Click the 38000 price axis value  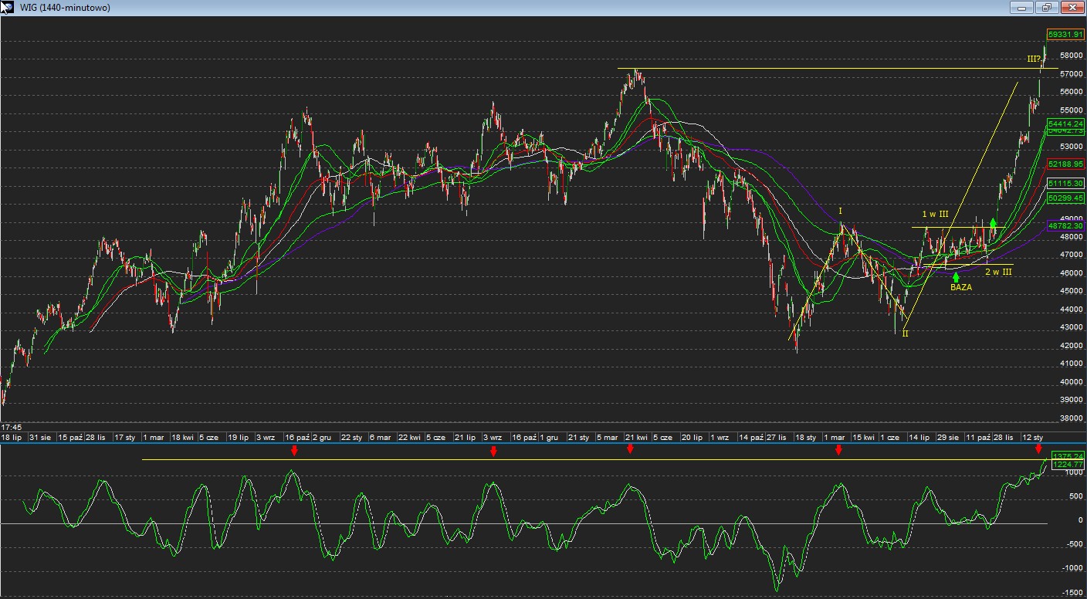(x=1071, y=418)
